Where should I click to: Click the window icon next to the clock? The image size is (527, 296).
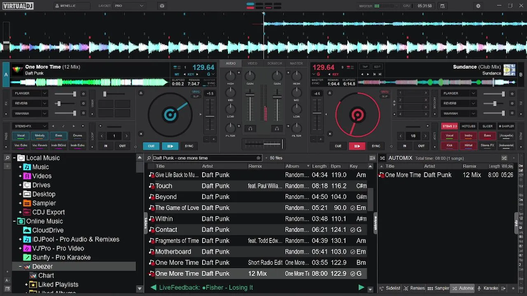[x=443, y=6]
